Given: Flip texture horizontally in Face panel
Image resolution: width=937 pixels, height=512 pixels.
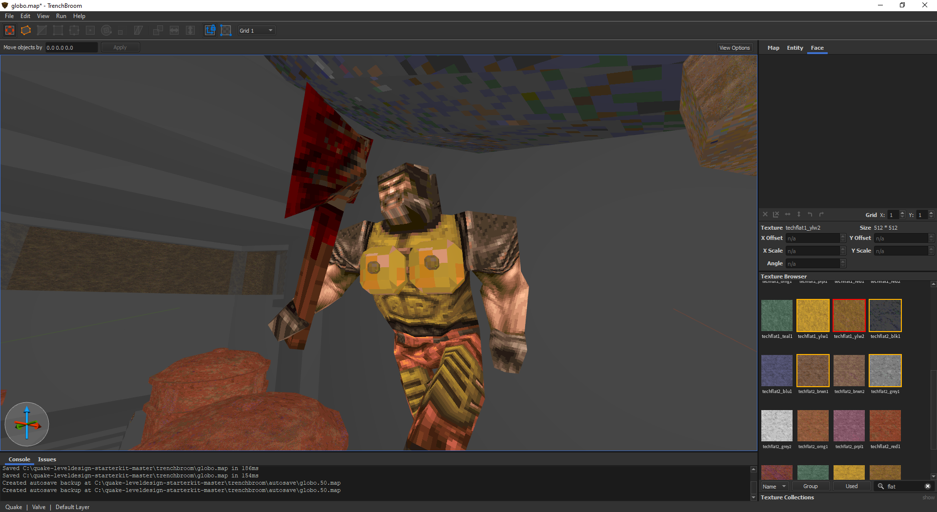Looking at the screenshot, I should pos(787,215).
